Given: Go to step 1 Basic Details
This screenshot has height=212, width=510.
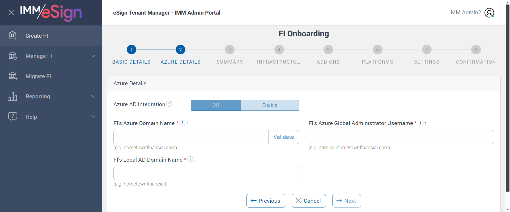Looking at the screenshot, I should 131,50.
